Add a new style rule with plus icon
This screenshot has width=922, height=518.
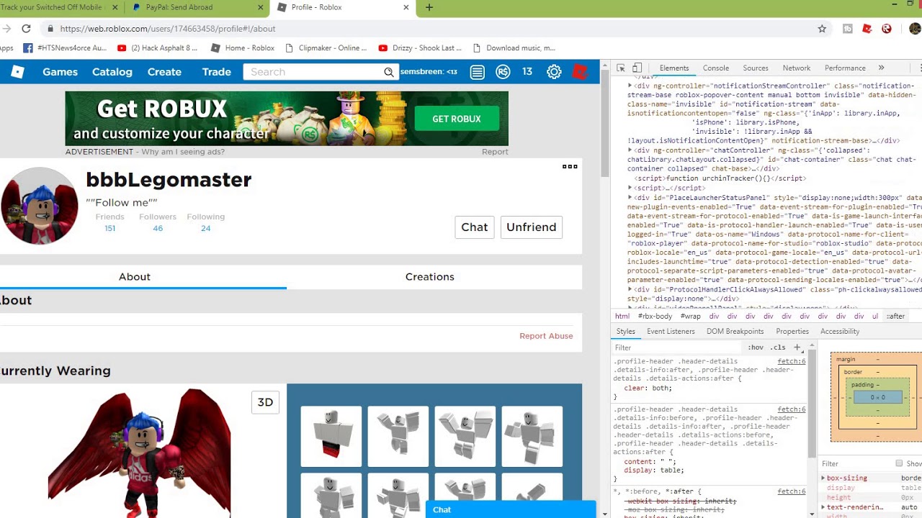point(797,347)
